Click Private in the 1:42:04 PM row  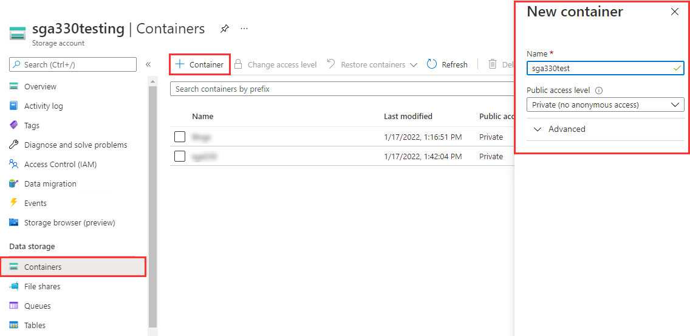[491, 156]
